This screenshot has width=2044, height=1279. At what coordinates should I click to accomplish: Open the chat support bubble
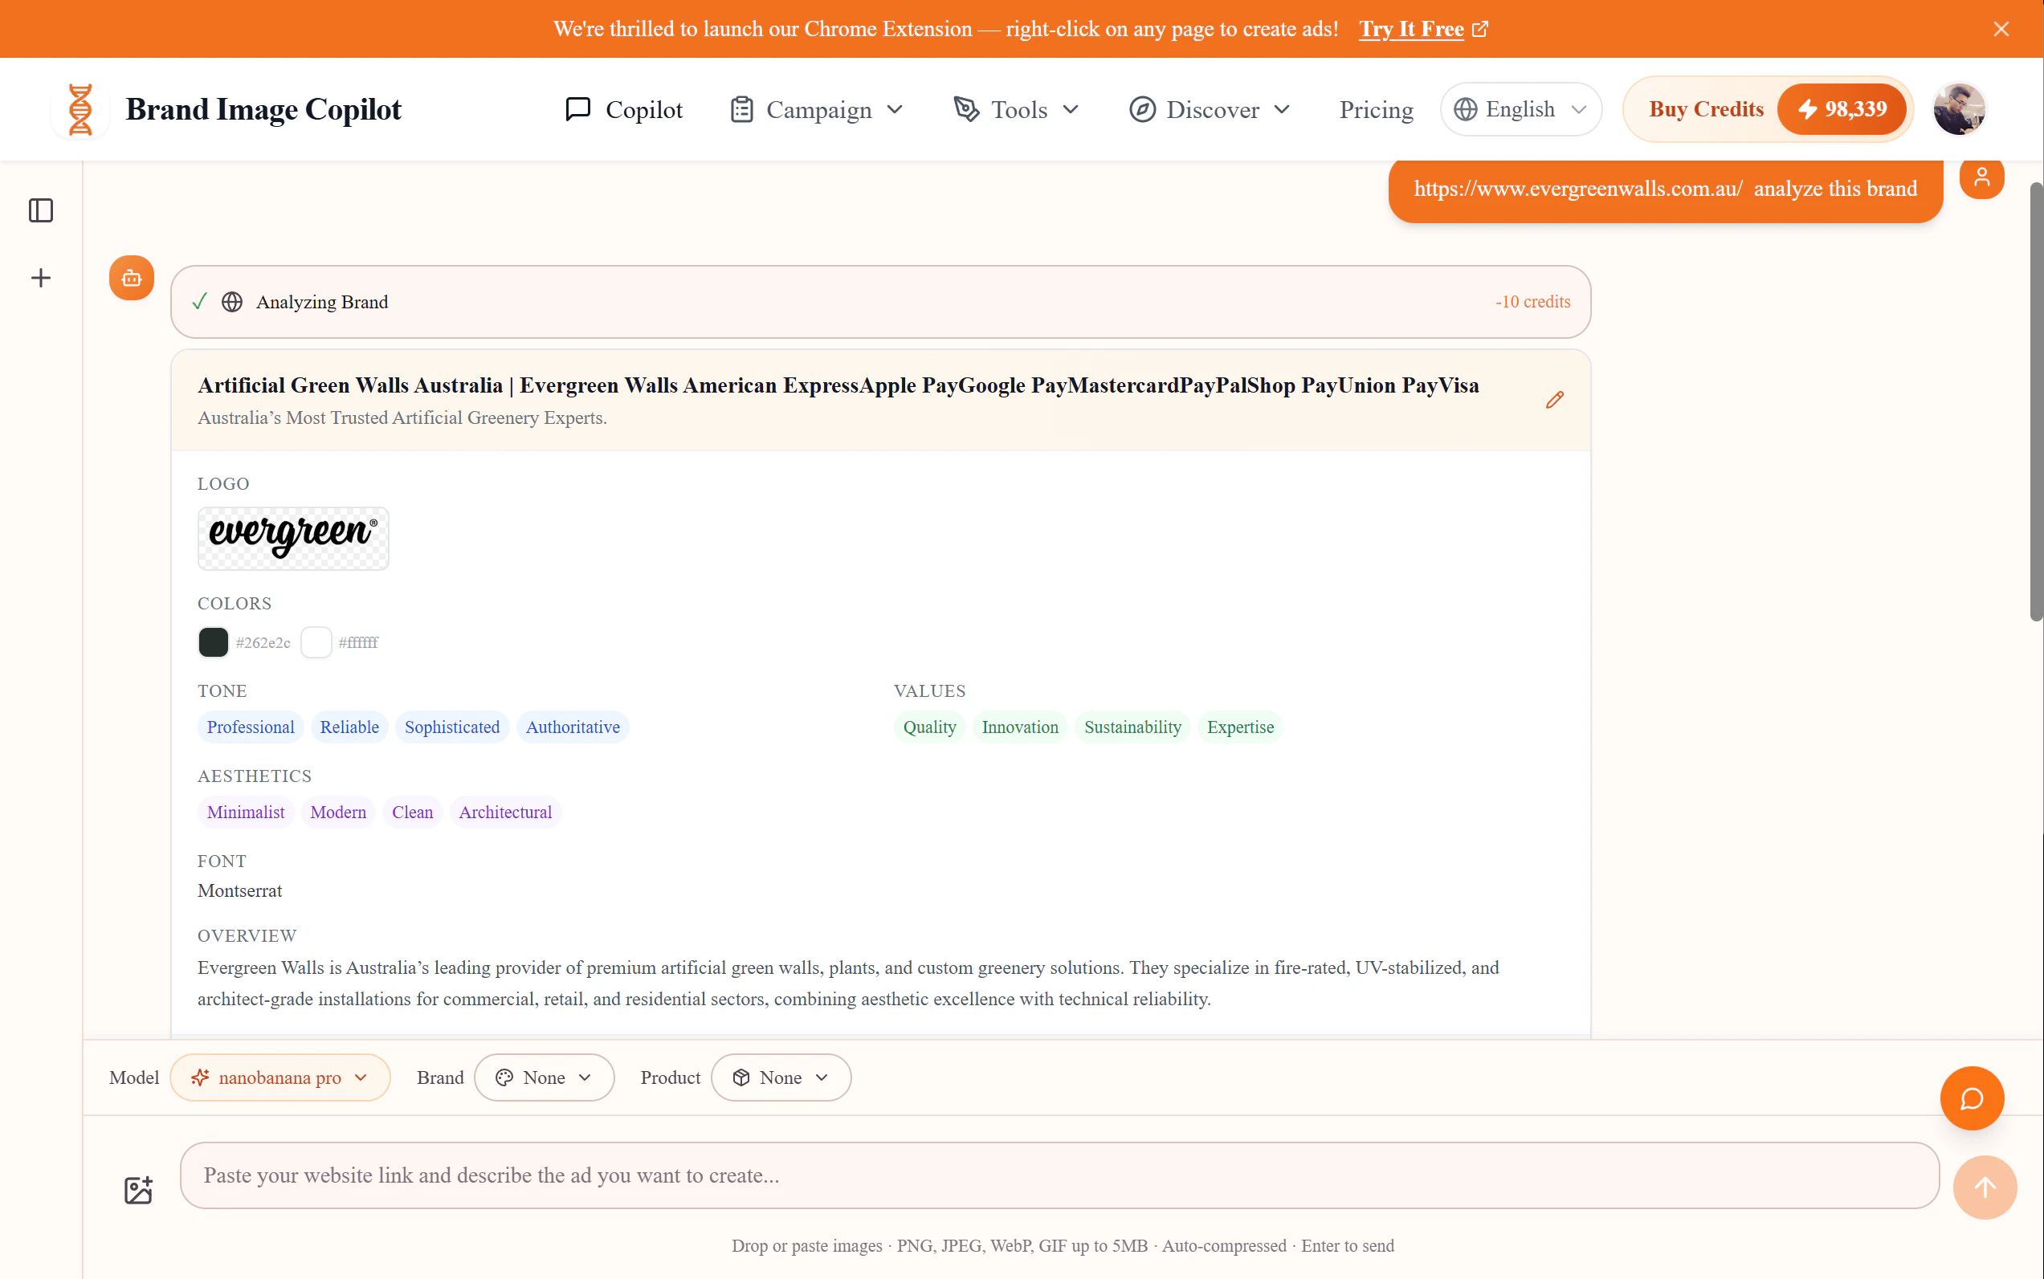click(1970, 1097)
